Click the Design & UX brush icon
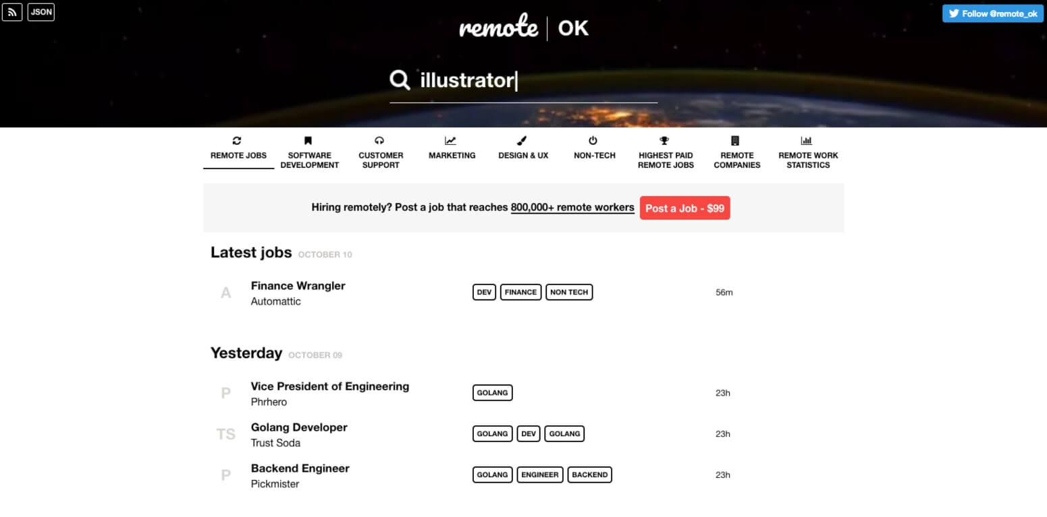This screenshot has height=517, width=1047. 521,141
